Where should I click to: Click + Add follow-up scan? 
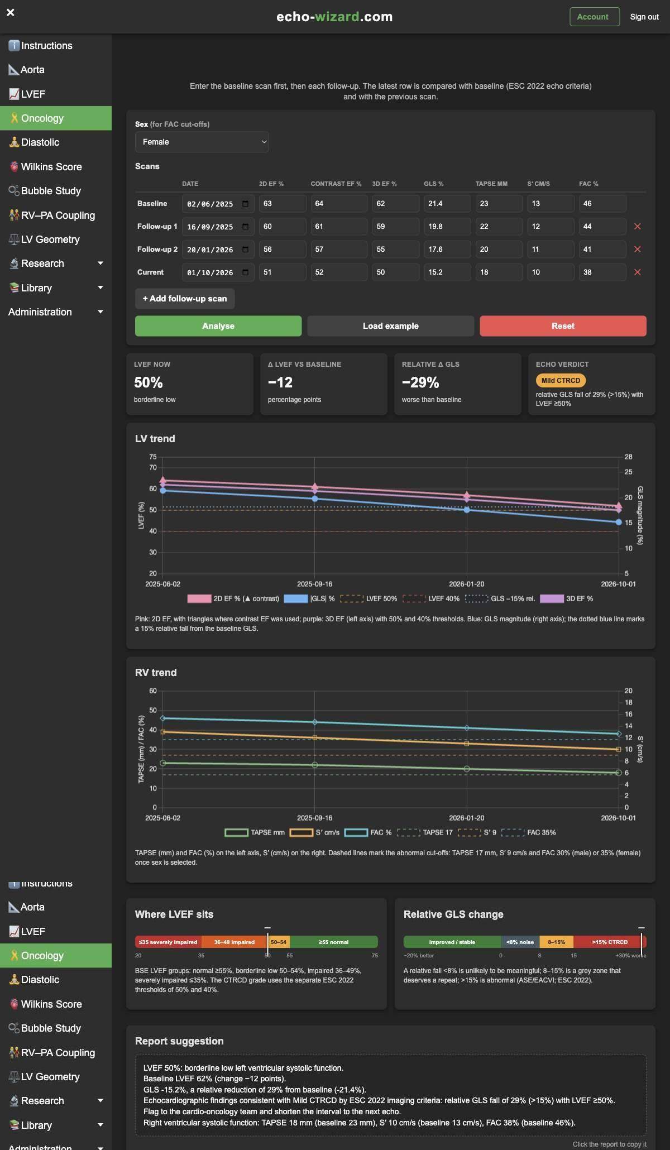[185, 299]
